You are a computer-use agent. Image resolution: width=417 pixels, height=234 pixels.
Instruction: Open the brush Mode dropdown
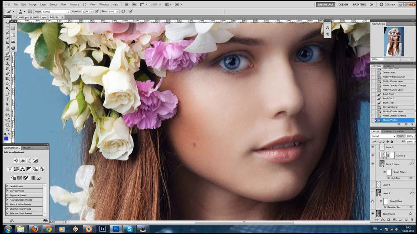[x=56, y=12]
